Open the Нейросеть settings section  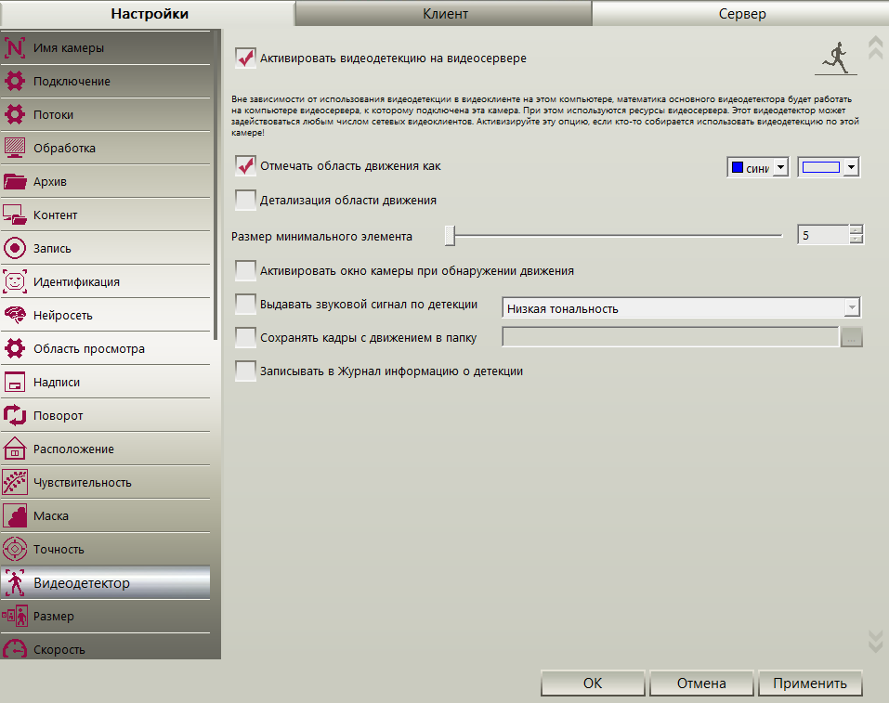pos(106,315)
